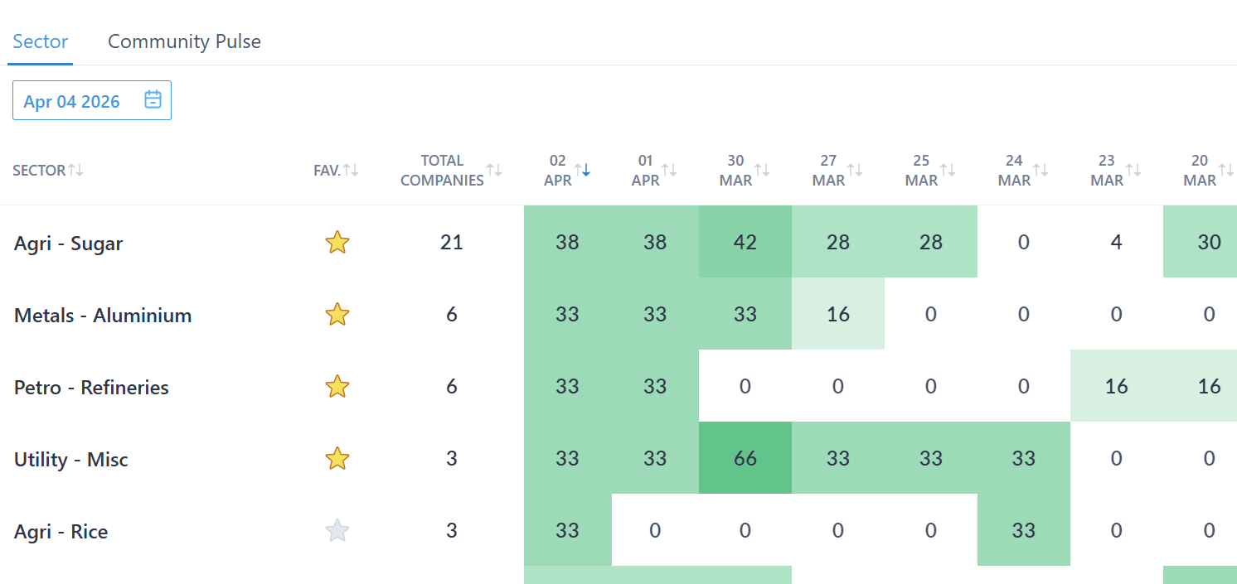The image size is (1237, 584).
Task: Select the Sector tab
Action: (x=41, y=41)
